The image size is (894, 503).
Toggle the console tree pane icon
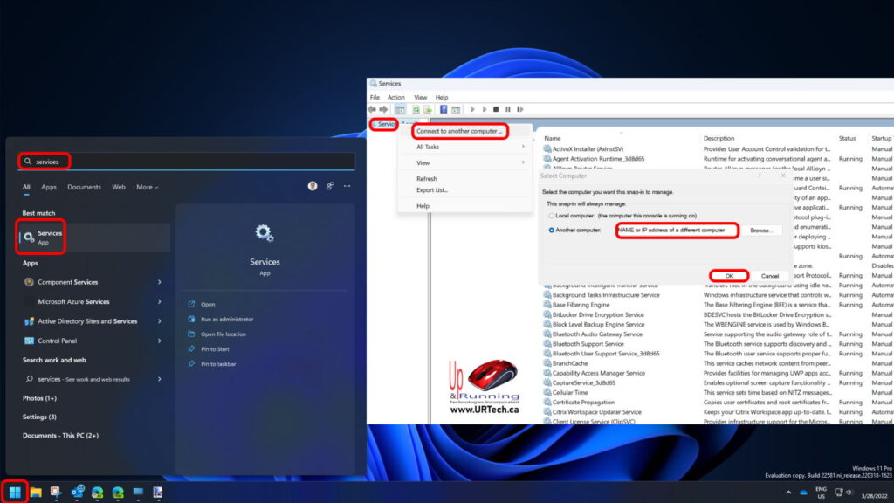[401, 109]
